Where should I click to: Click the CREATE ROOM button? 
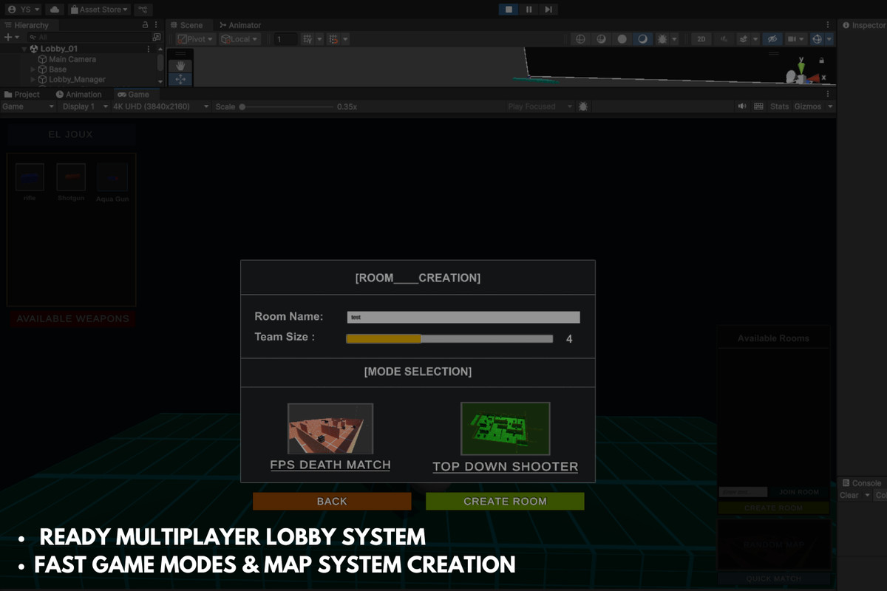tap(505, 501)
